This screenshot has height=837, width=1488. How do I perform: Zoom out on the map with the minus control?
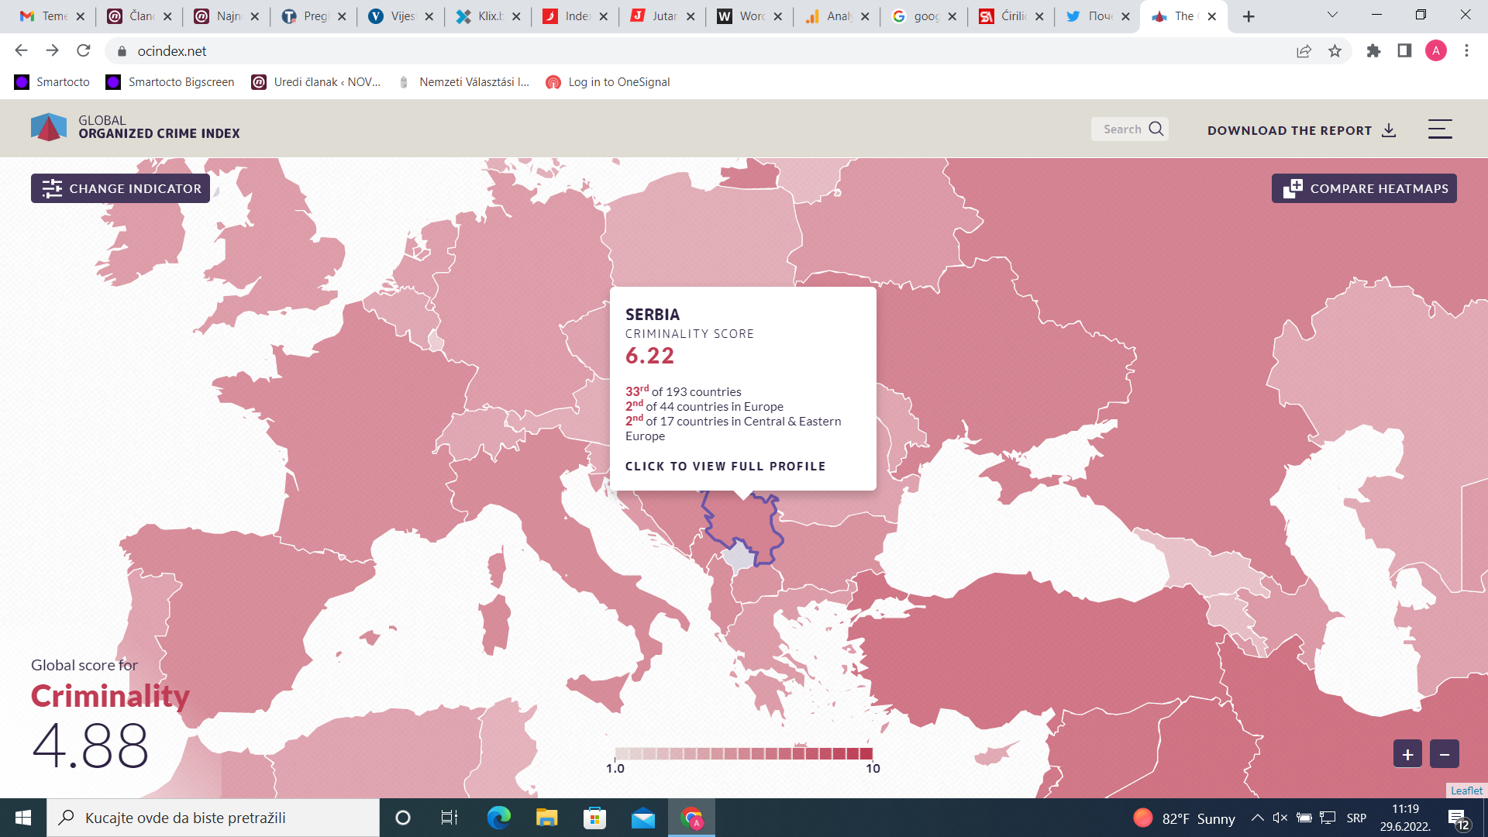coord(1443,753)
